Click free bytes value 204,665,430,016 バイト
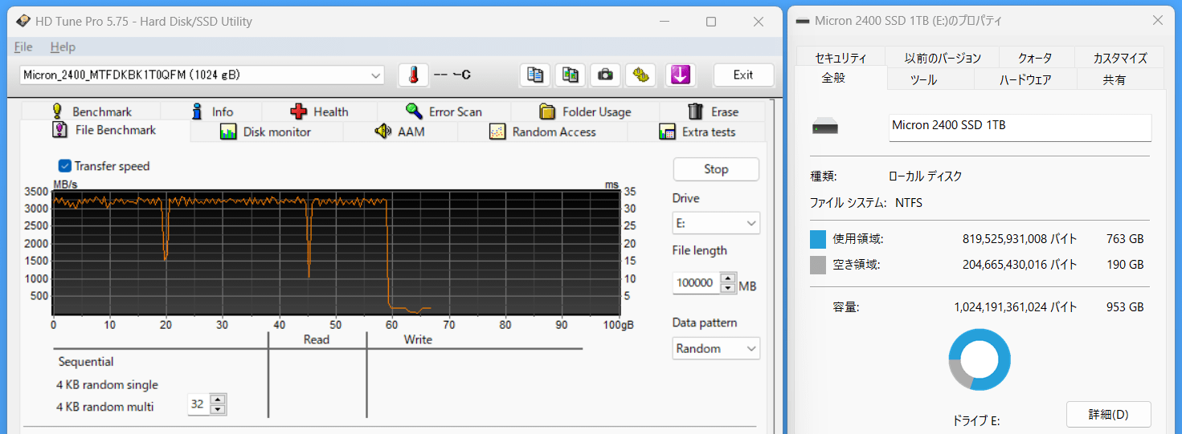The height and width of the screenshot is (434, 1182). pos(1020,265)
